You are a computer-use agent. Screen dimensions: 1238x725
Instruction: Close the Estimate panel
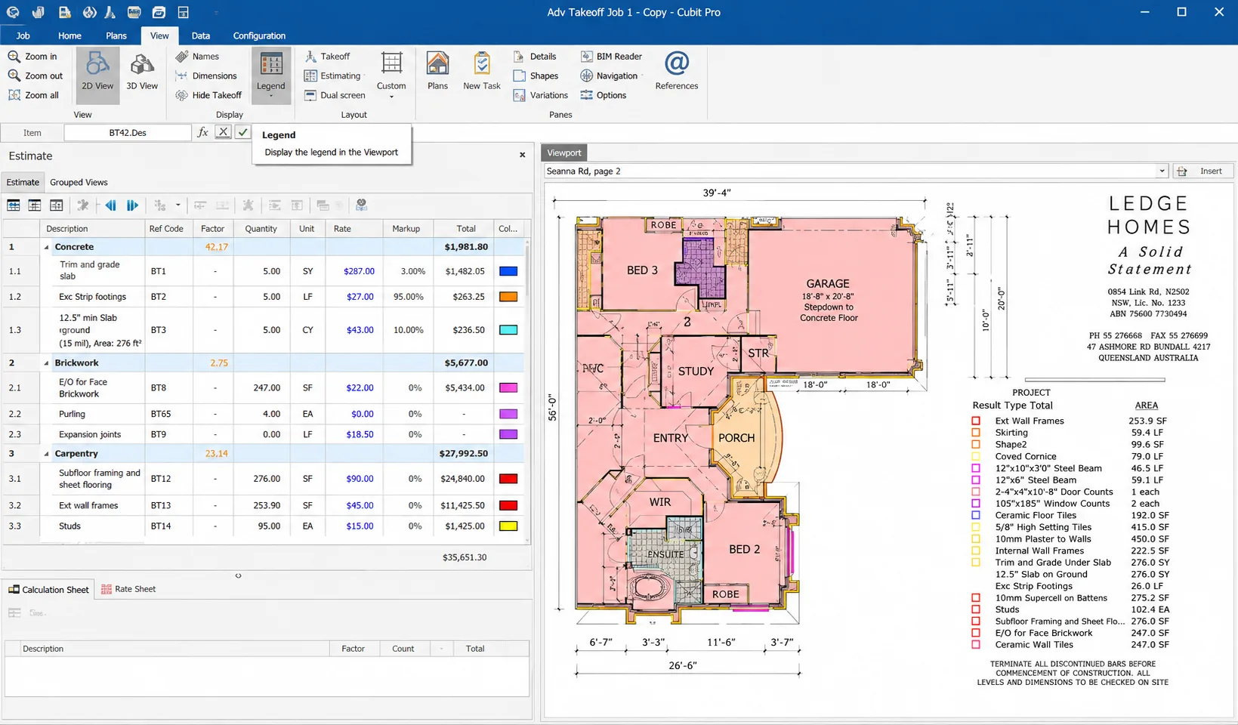click(522, 155)
